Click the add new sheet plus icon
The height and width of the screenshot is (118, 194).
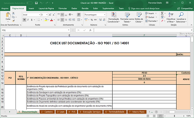coord(156,112)
